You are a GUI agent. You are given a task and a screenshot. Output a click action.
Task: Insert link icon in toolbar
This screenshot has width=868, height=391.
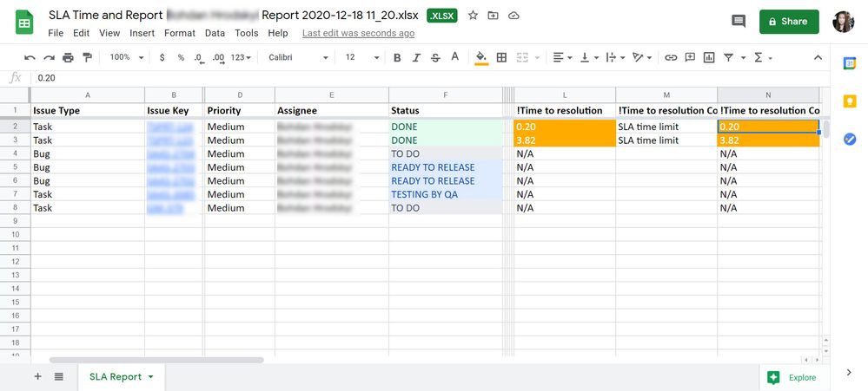point(671,57)
